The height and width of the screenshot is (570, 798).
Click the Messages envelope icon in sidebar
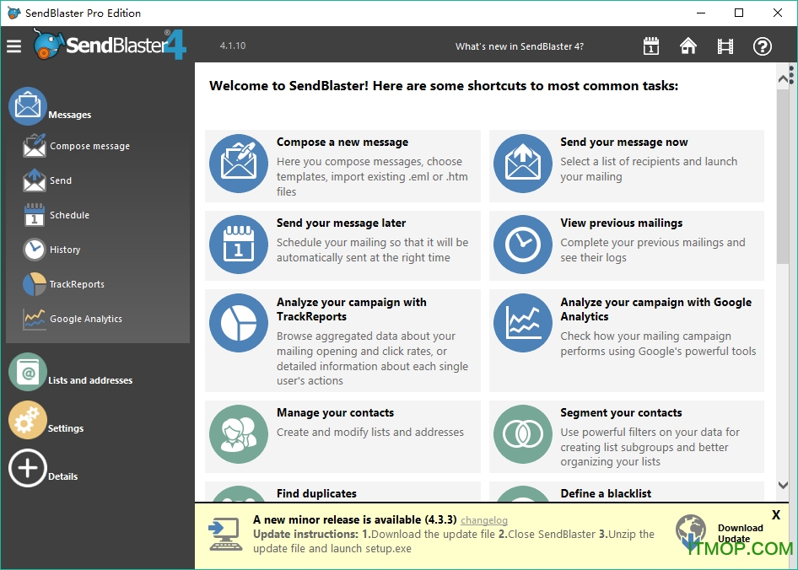28,106
